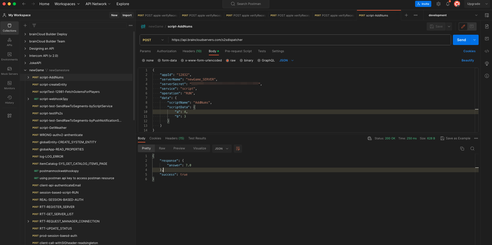Open the Send button options arrow
This screenshot has width=492, height=245.
click(475, 40)
